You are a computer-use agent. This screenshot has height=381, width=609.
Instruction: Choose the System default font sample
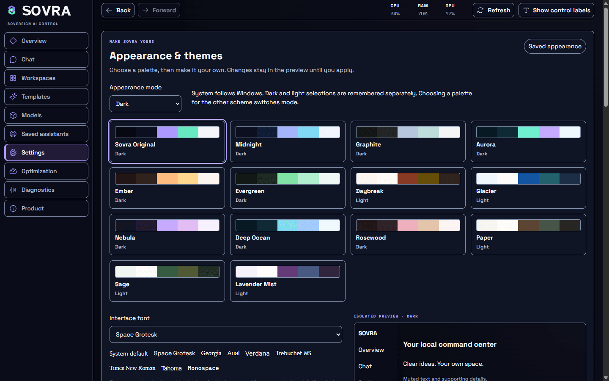coord(129,353)
